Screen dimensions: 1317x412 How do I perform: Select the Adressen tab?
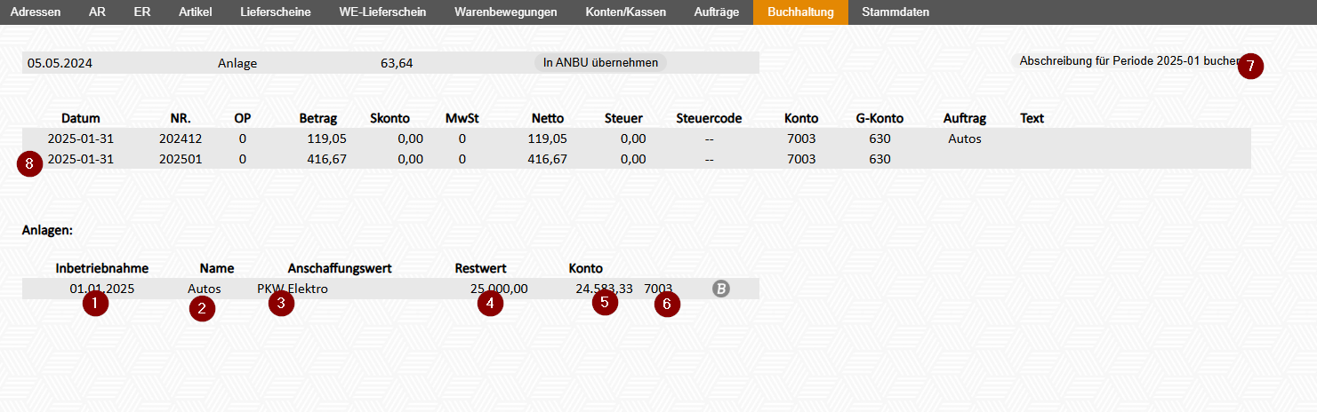coord(36,12)
